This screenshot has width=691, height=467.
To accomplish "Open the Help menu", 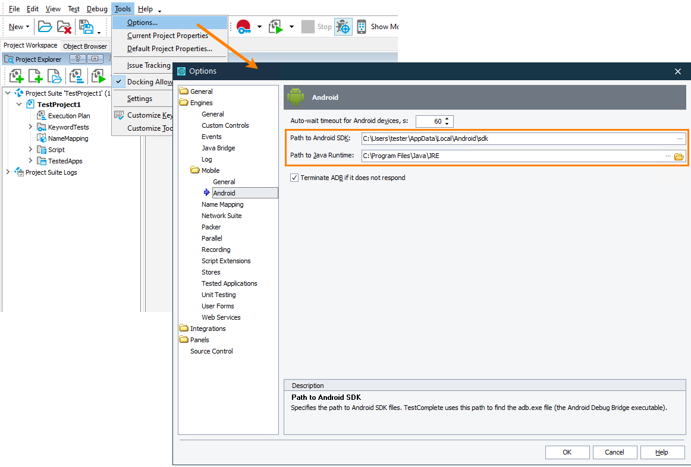I will click(145, 9).
